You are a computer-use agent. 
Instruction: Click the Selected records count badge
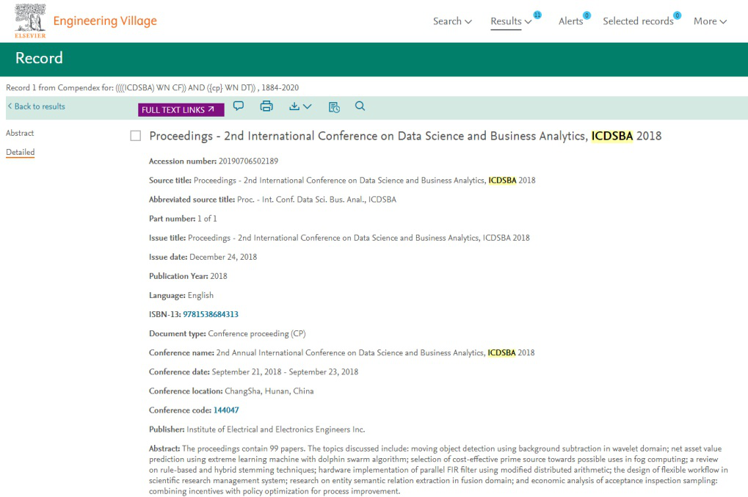[677, 15]
